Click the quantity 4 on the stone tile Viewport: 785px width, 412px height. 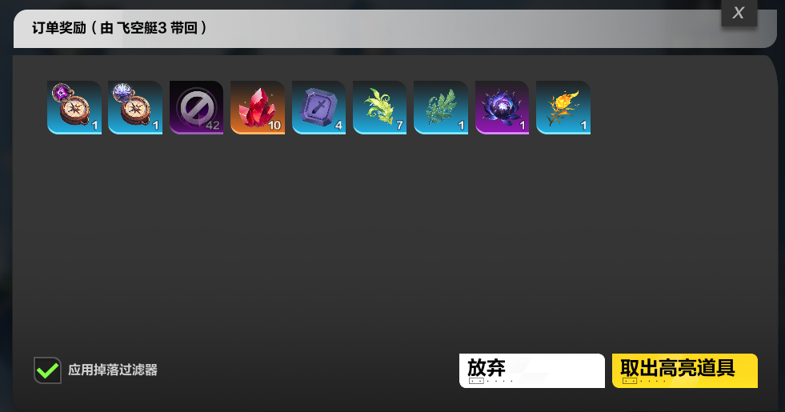(338, 125)
